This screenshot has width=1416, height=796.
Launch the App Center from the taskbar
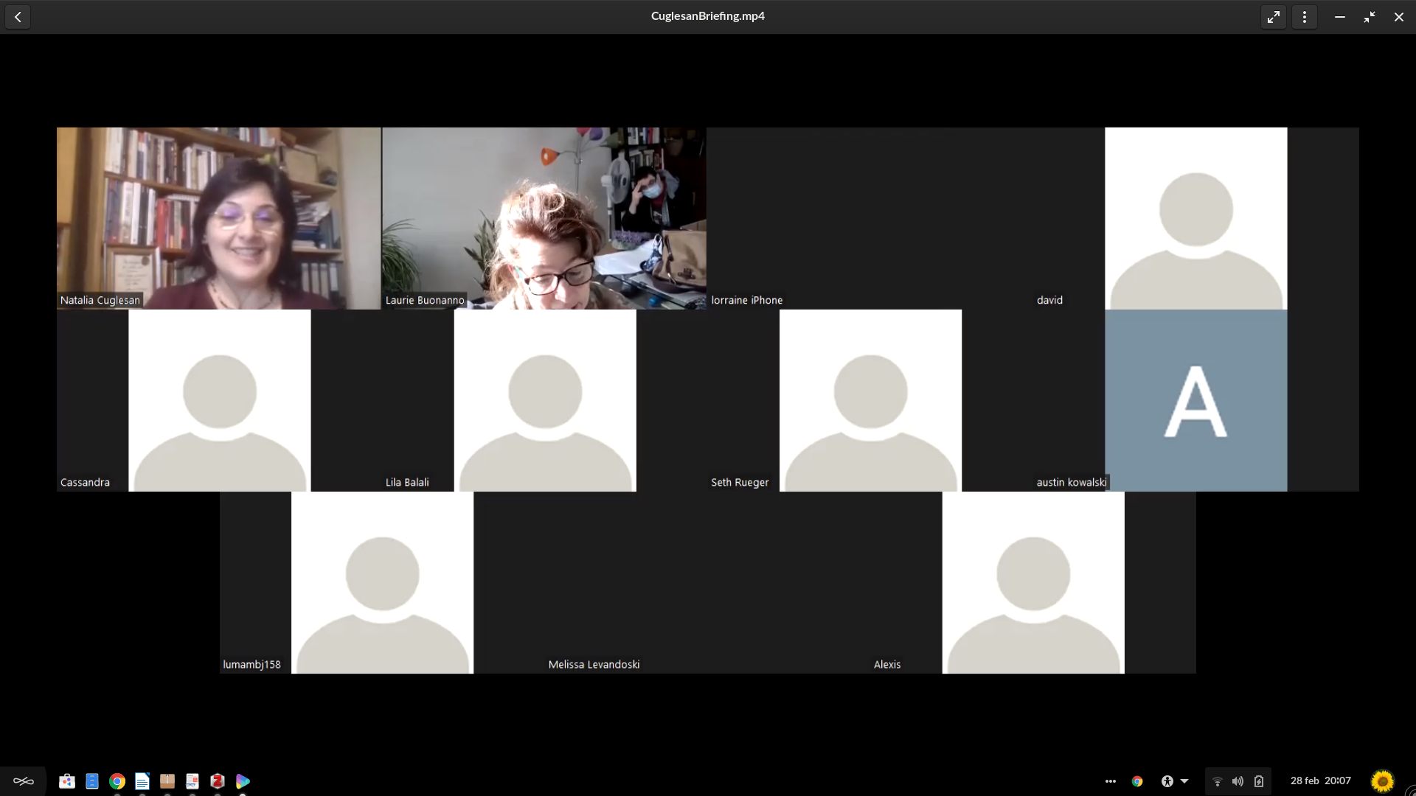[67, 781]
